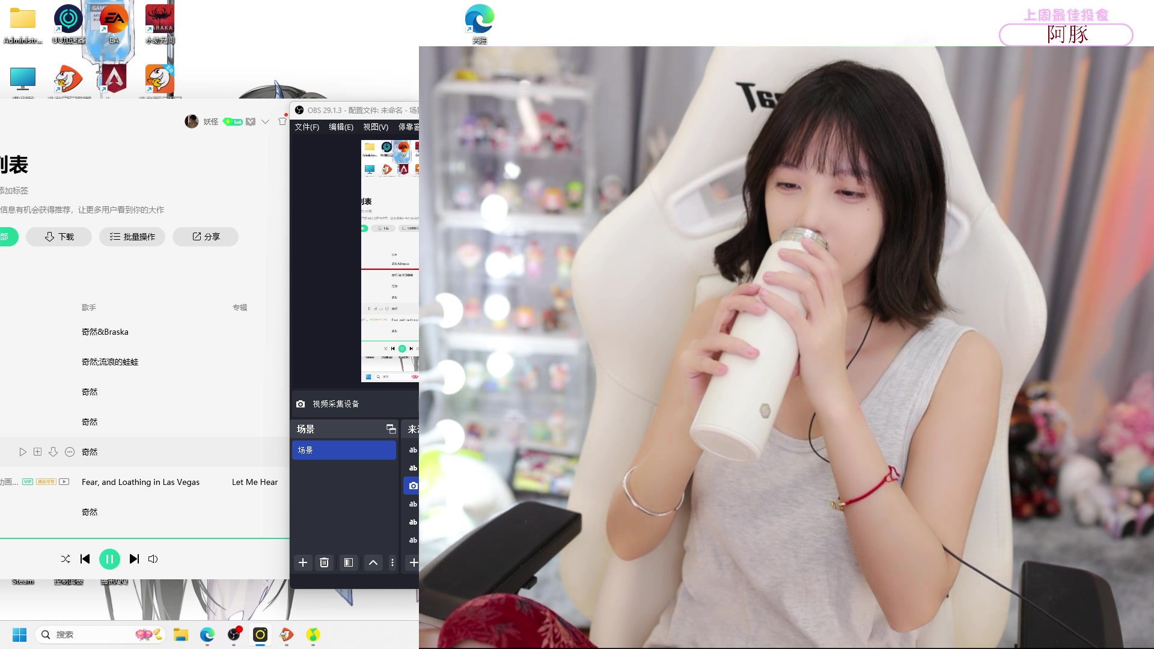Add highlighted 奇然 song to playlist
The image size is (1154, 649).
(x=37, y=452)
